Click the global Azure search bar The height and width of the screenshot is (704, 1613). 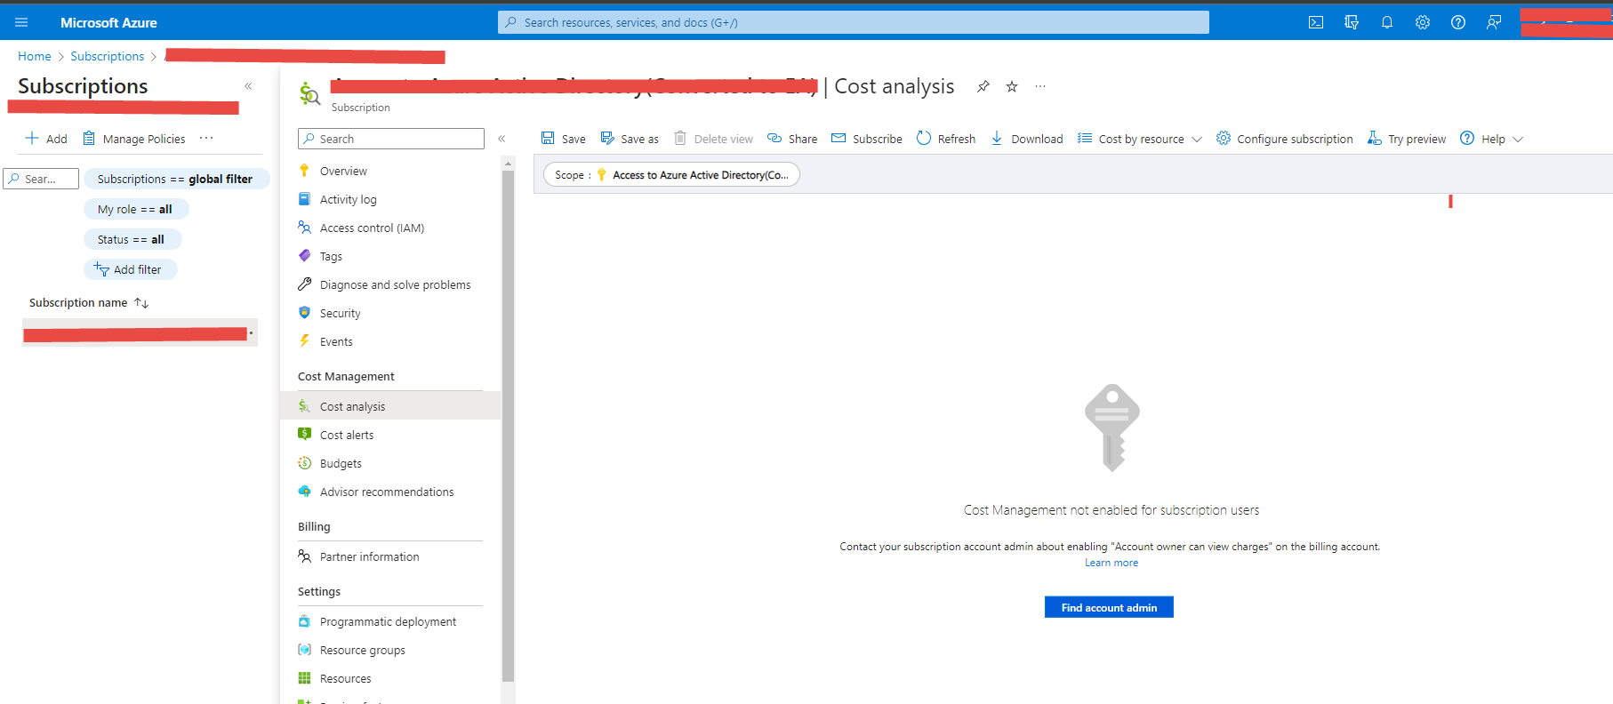pyautogui.click(x=854, y=22)
